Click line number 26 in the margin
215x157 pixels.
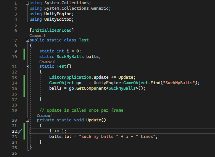coord(14,153)
